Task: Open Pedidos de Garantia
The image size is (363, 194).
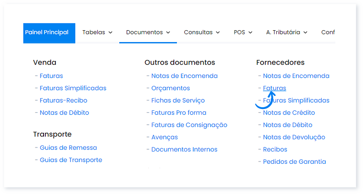Action: tap(294, 161)
